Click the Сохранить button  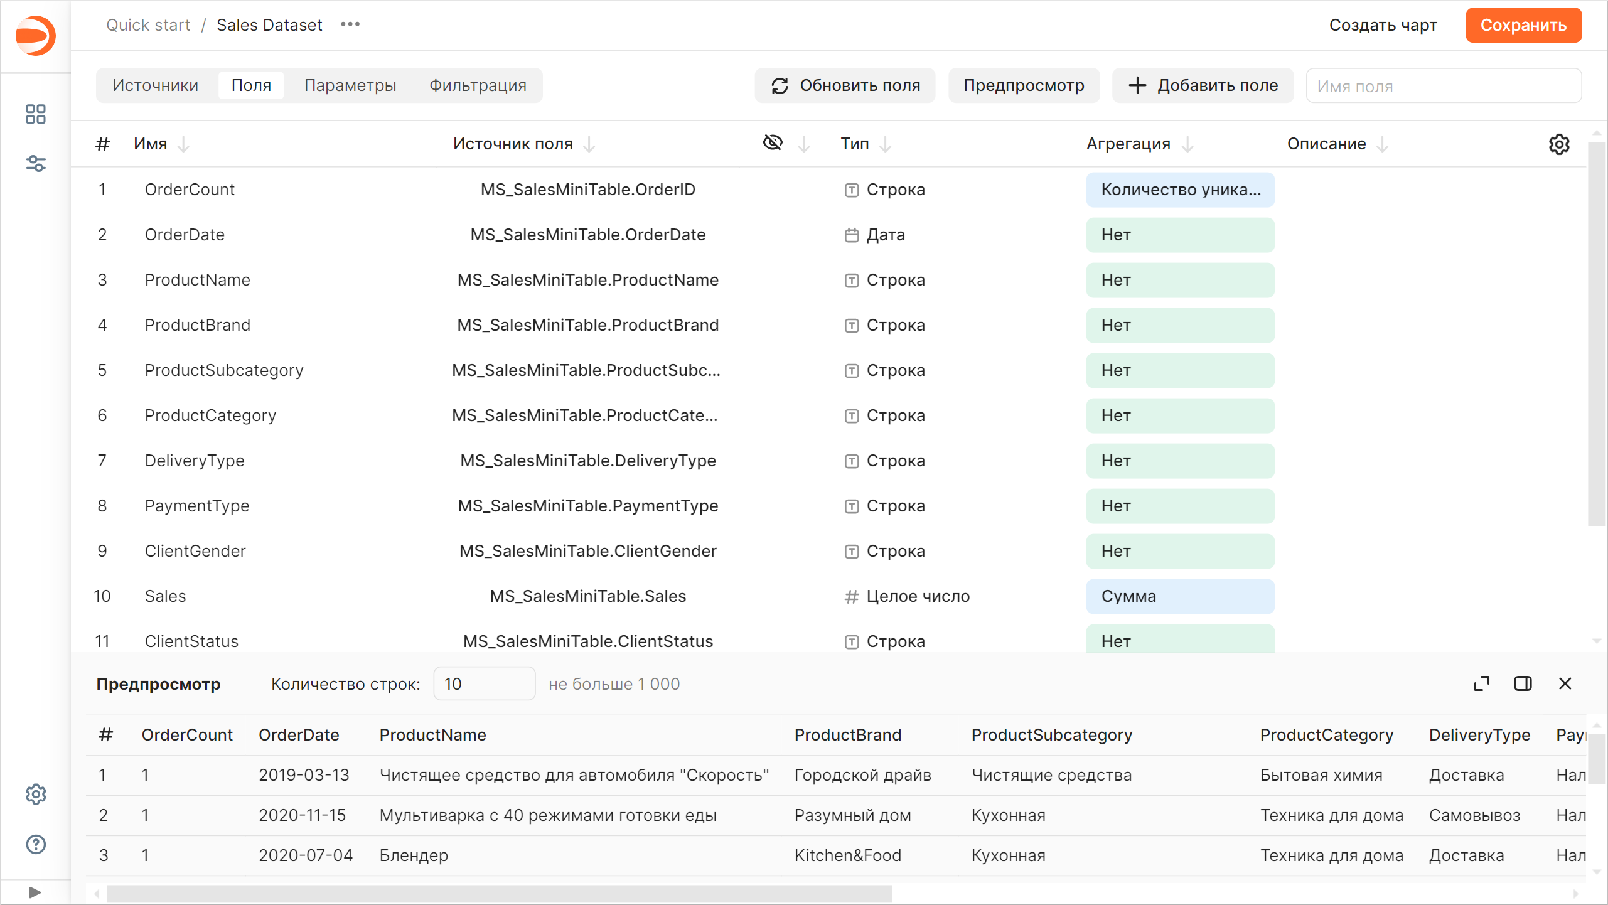point(1523,25)
